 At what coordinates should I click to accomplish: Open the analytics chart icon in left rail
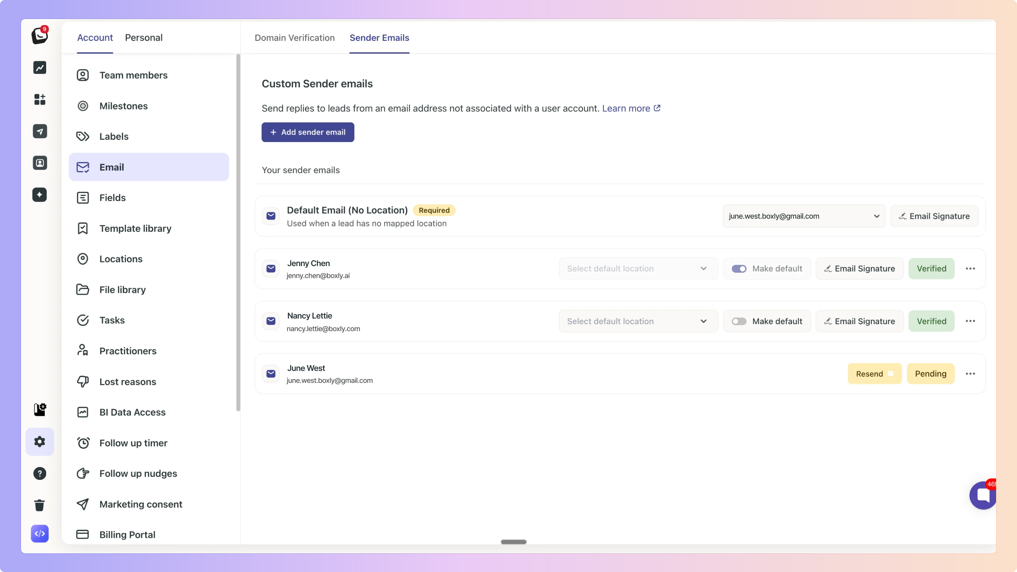40,67
